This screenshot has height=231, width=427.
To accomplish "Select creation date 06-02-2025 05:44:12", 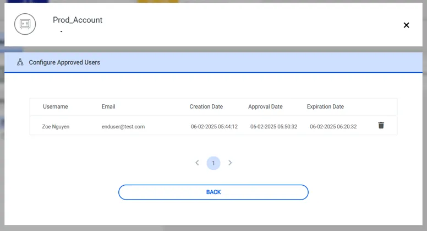I will [214, 127].
